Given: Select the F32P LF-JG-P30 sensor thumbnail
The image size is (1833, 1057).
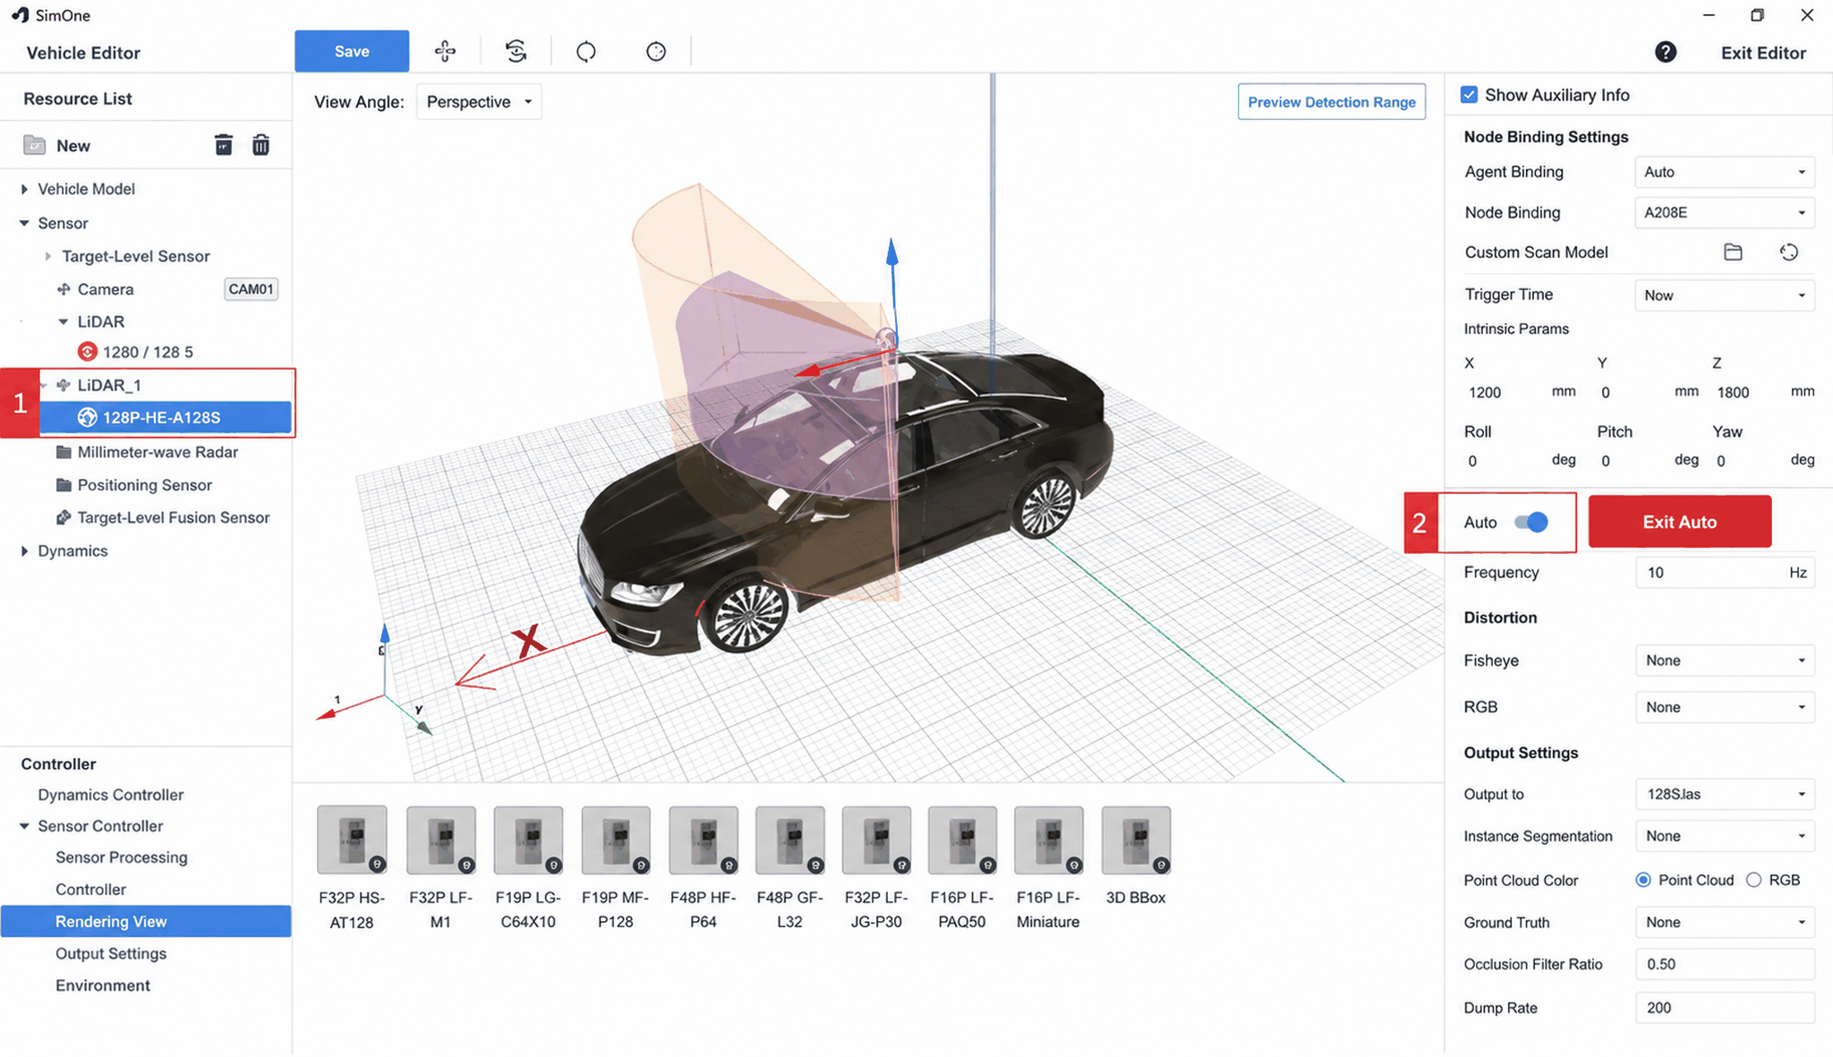Looking at the screenshot, I should click(x=876, y=840).
